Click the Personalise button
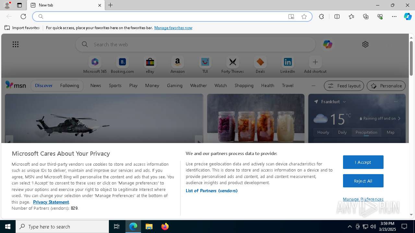 tap(386, 86)
